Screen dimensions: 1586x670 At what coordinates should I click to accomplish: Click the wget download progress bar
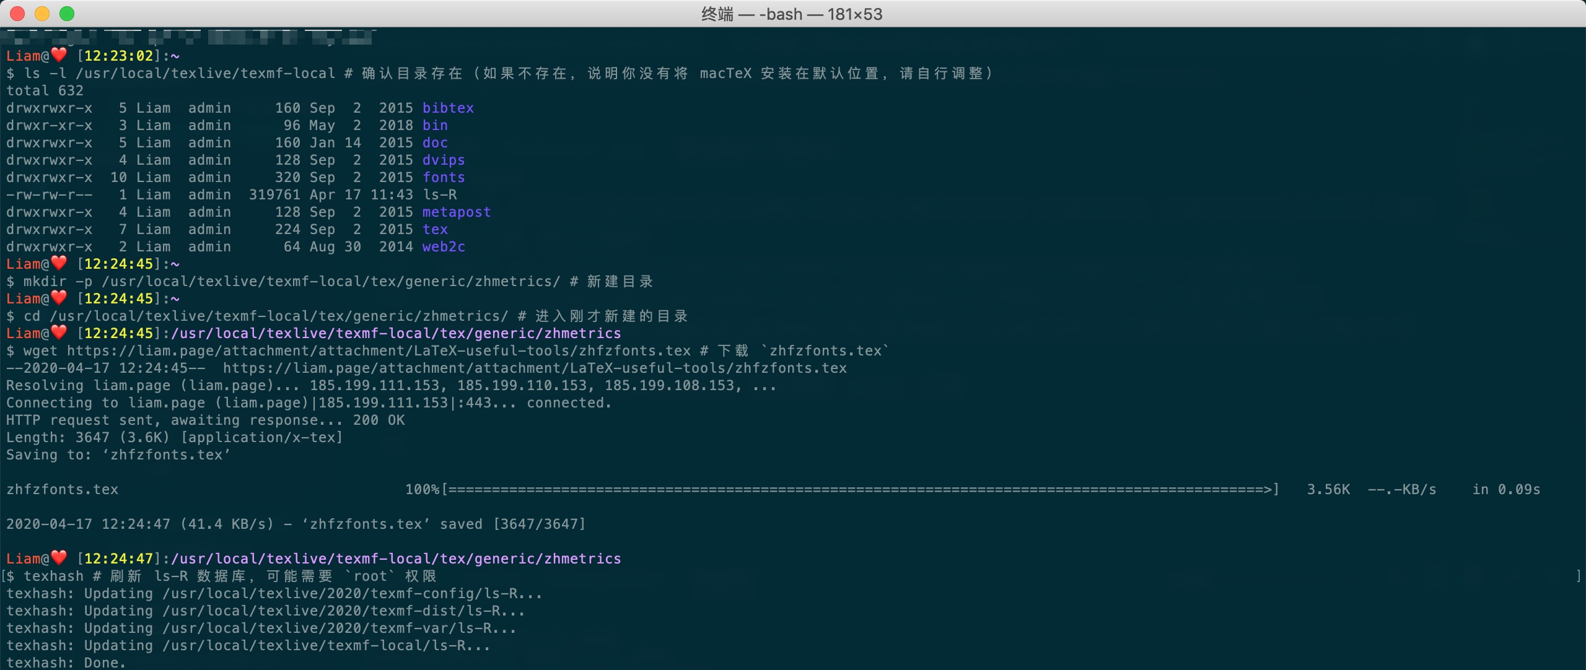[x=860, y=489]
